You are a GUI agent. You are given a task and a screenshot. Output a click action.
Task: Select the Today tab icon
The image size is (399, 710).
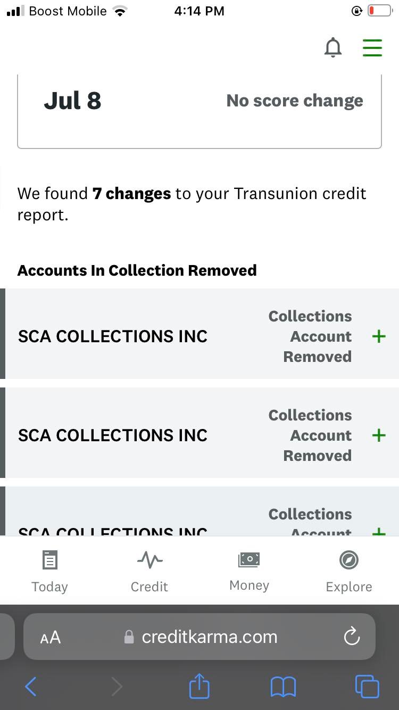point(49,560)
